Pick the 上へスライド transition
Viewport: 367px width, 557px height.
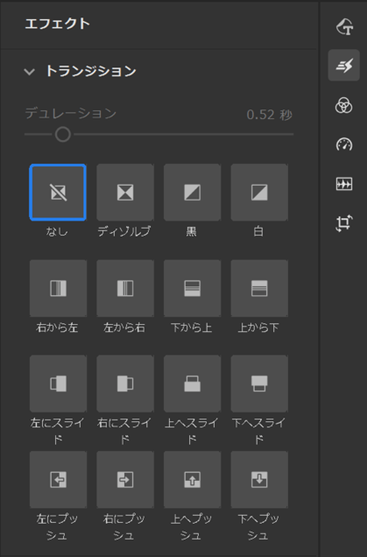coord(192,384)
